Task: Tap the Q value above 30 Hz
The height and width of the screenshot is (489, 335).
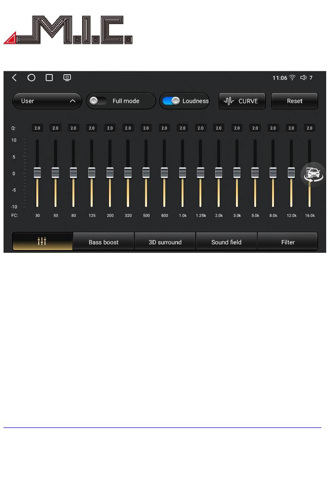Action: (37, 128)
